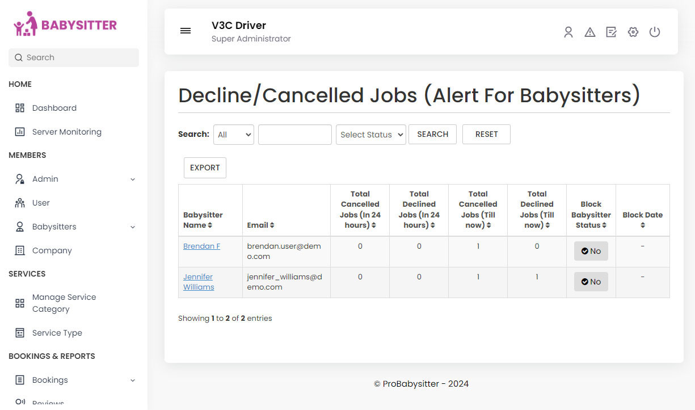
Task: Log out using the power icon
Action: pyautogui.click(x=655, y=32)
